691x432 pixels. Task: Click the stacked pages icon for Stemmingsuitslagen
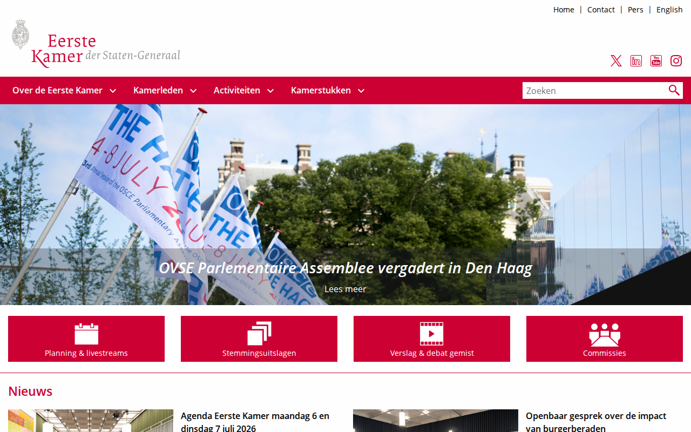(259, 334)
